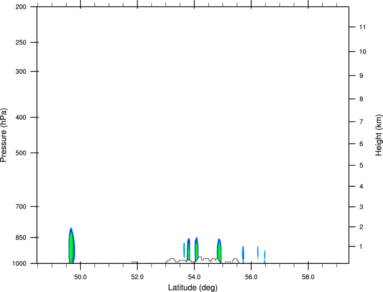Viewport: 383px width, 292px height.
Task: Click the 52.0 latitude tick label
Action: [x=137, y=277]
